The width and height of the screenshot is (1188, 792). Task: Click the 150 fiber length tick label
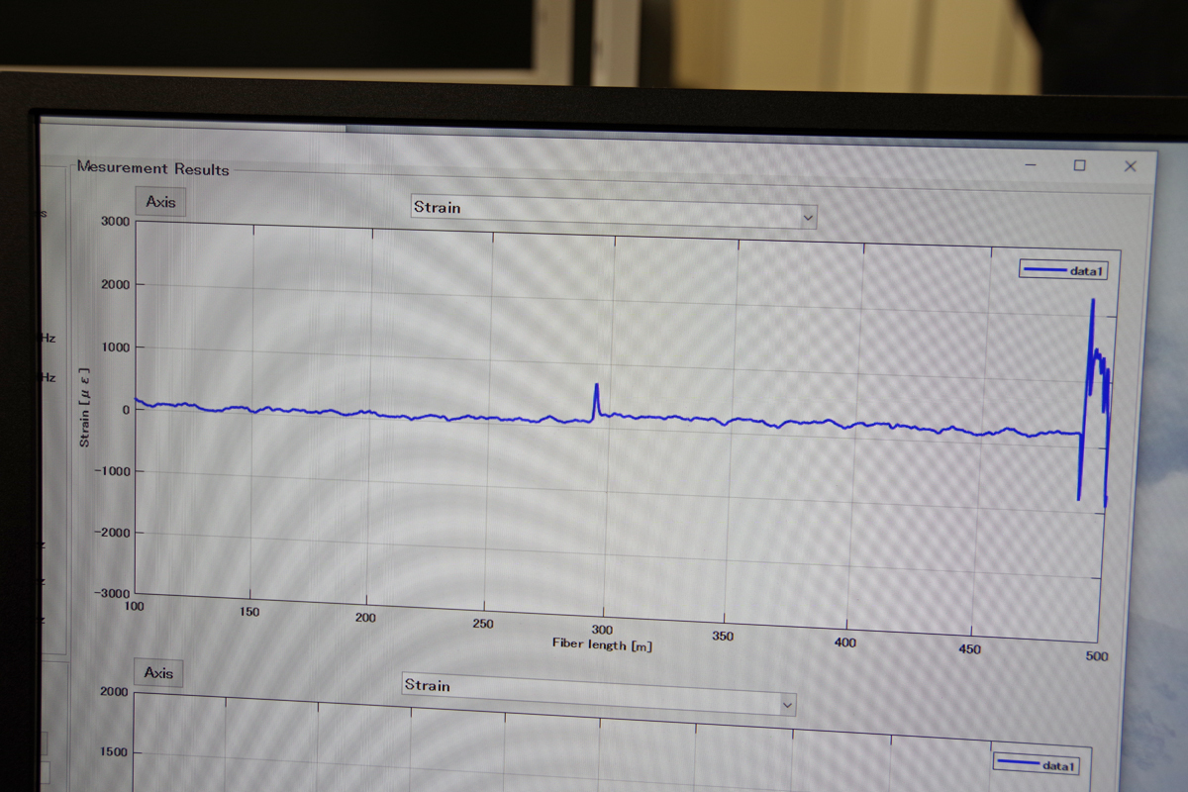[249, 612]
